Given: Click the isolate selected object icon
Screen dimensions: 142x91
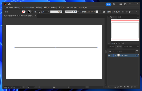Looking at the screenshot, I should tap(127, 12).
